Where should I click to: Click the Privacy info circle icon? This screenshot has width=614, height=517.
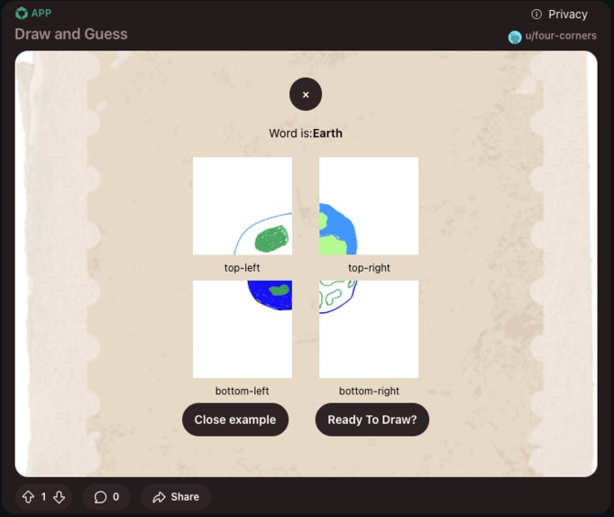pyautogui.click(x=536, y=14)
